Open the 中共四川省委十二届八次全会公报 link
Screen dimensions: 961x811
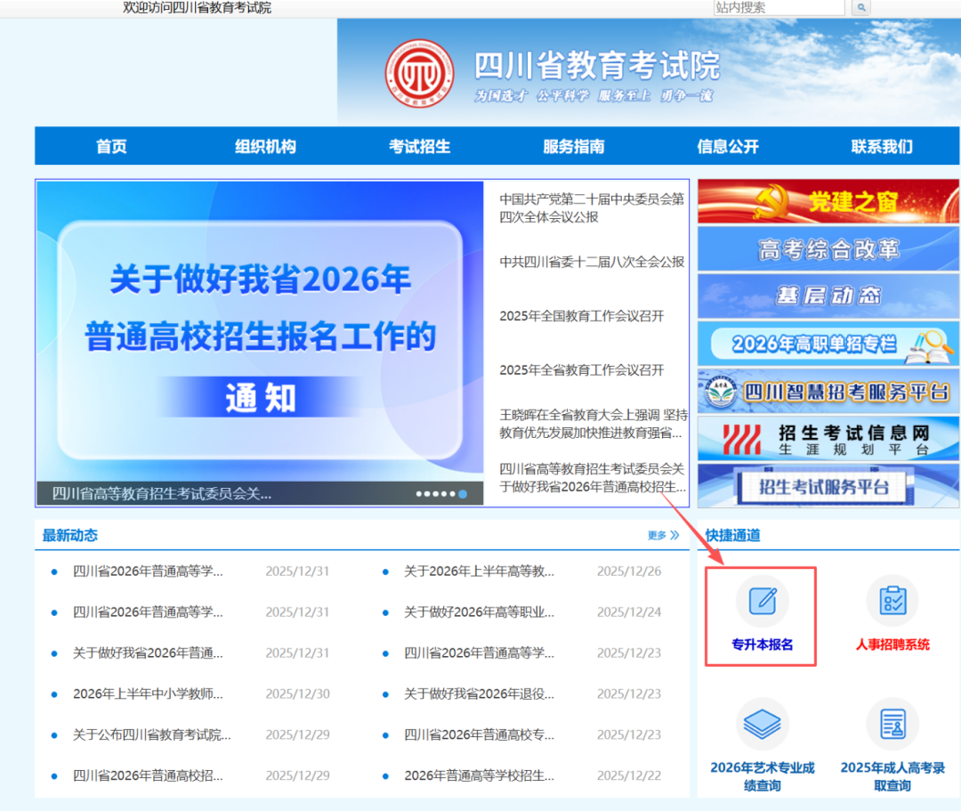point(592,262)
